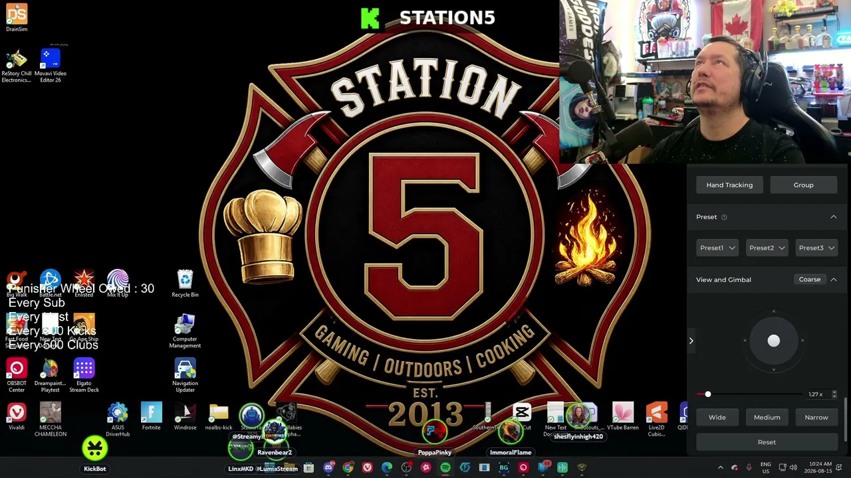
Task: Open MECCHA CHAMELEON desktop icon
Action: point(51,420)
